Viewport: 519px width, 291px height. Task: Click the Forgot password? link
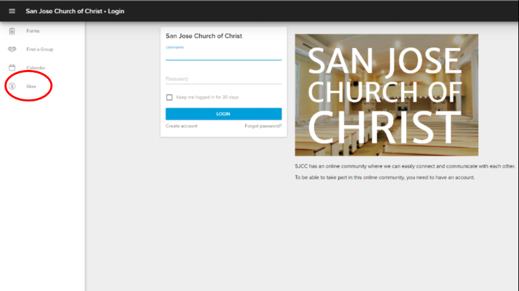coord(263,126)
